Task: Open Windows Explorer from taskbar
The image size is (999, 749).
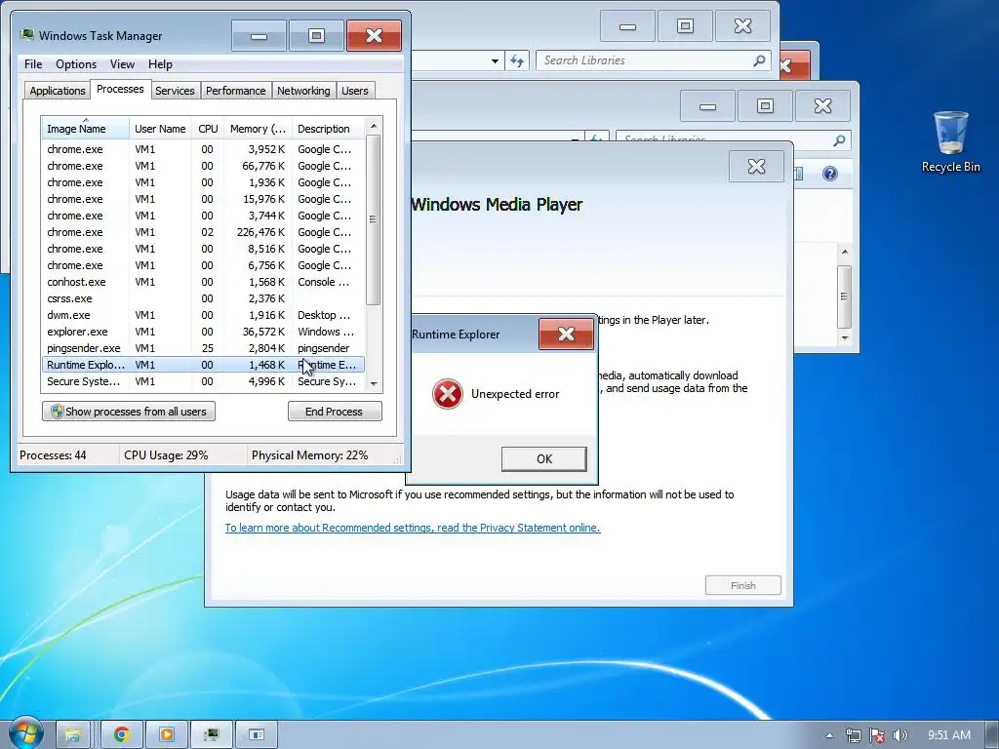Action: (x=72, y=734)
